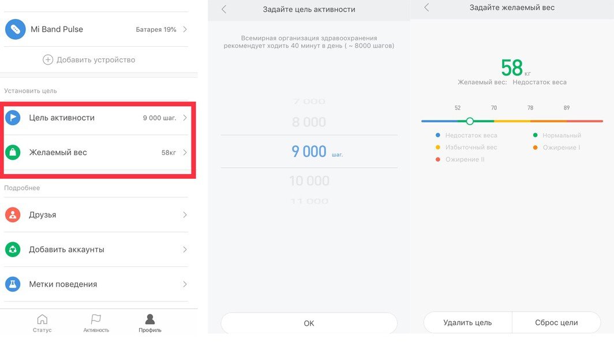Click the Метки поведения flask icon

13,284
